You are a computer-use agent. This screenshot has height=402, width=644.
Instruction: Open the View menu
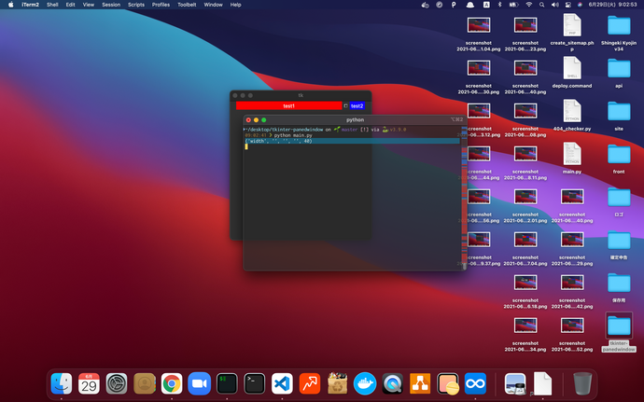[x=89, y=5]
